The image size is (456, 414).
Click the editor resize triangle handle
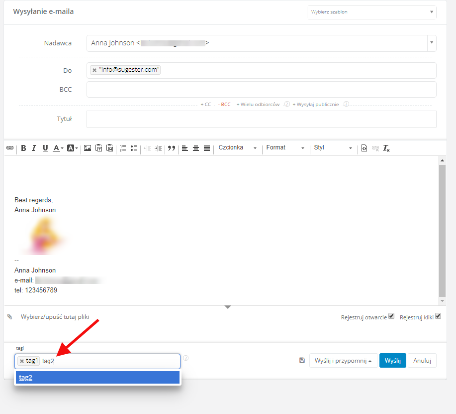[x=228, y=307]
